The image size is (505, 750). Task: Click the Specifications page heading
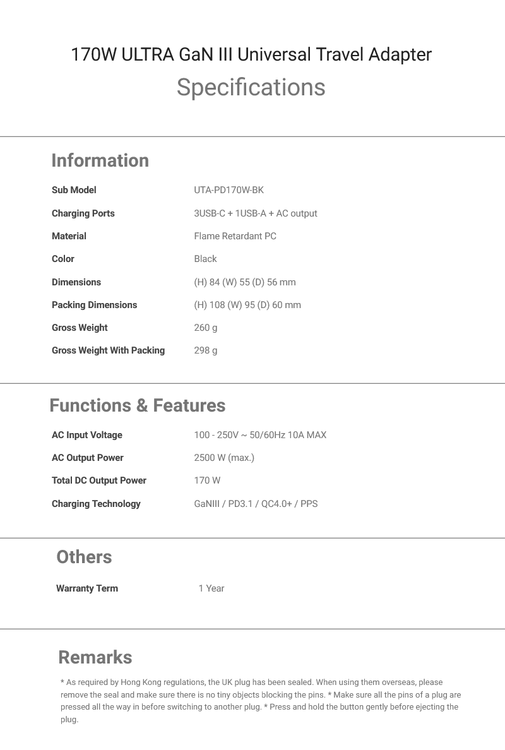point(251,87)
